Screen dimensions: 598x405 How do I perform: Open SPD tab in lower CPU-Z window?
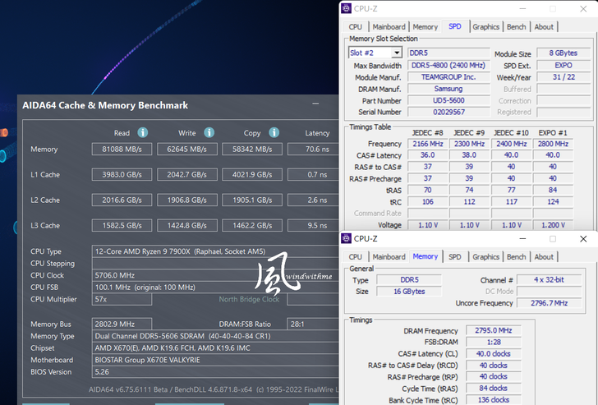[454, 257]
